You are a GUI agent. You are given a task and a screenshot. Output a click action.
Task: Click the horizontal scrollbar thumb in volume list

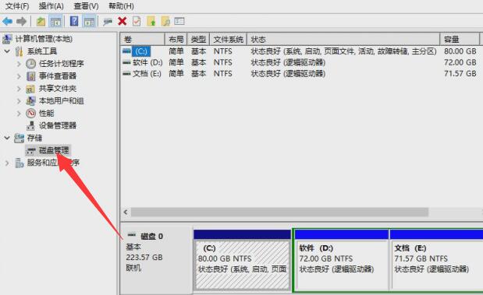(279, 212)
